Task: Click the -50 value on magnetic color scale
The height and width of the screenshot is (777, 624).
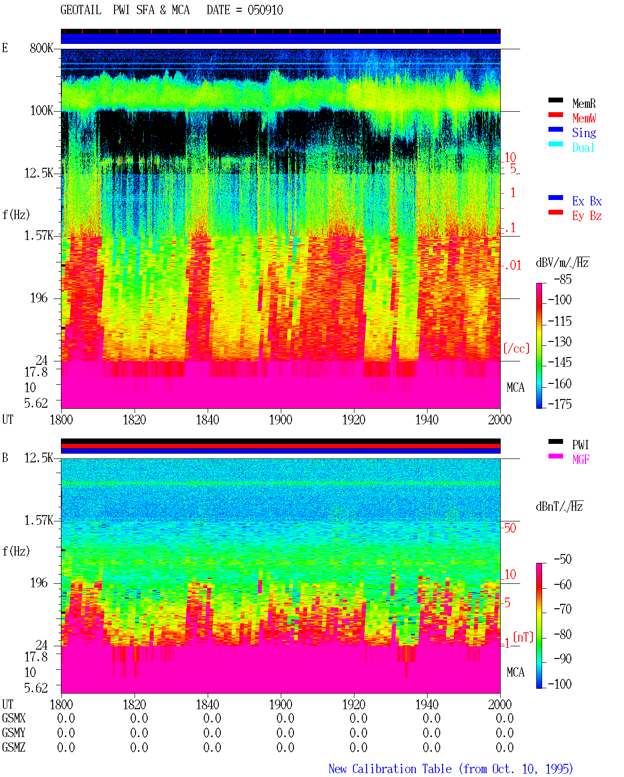Action: pyautogui.click(x=563, y=559)
